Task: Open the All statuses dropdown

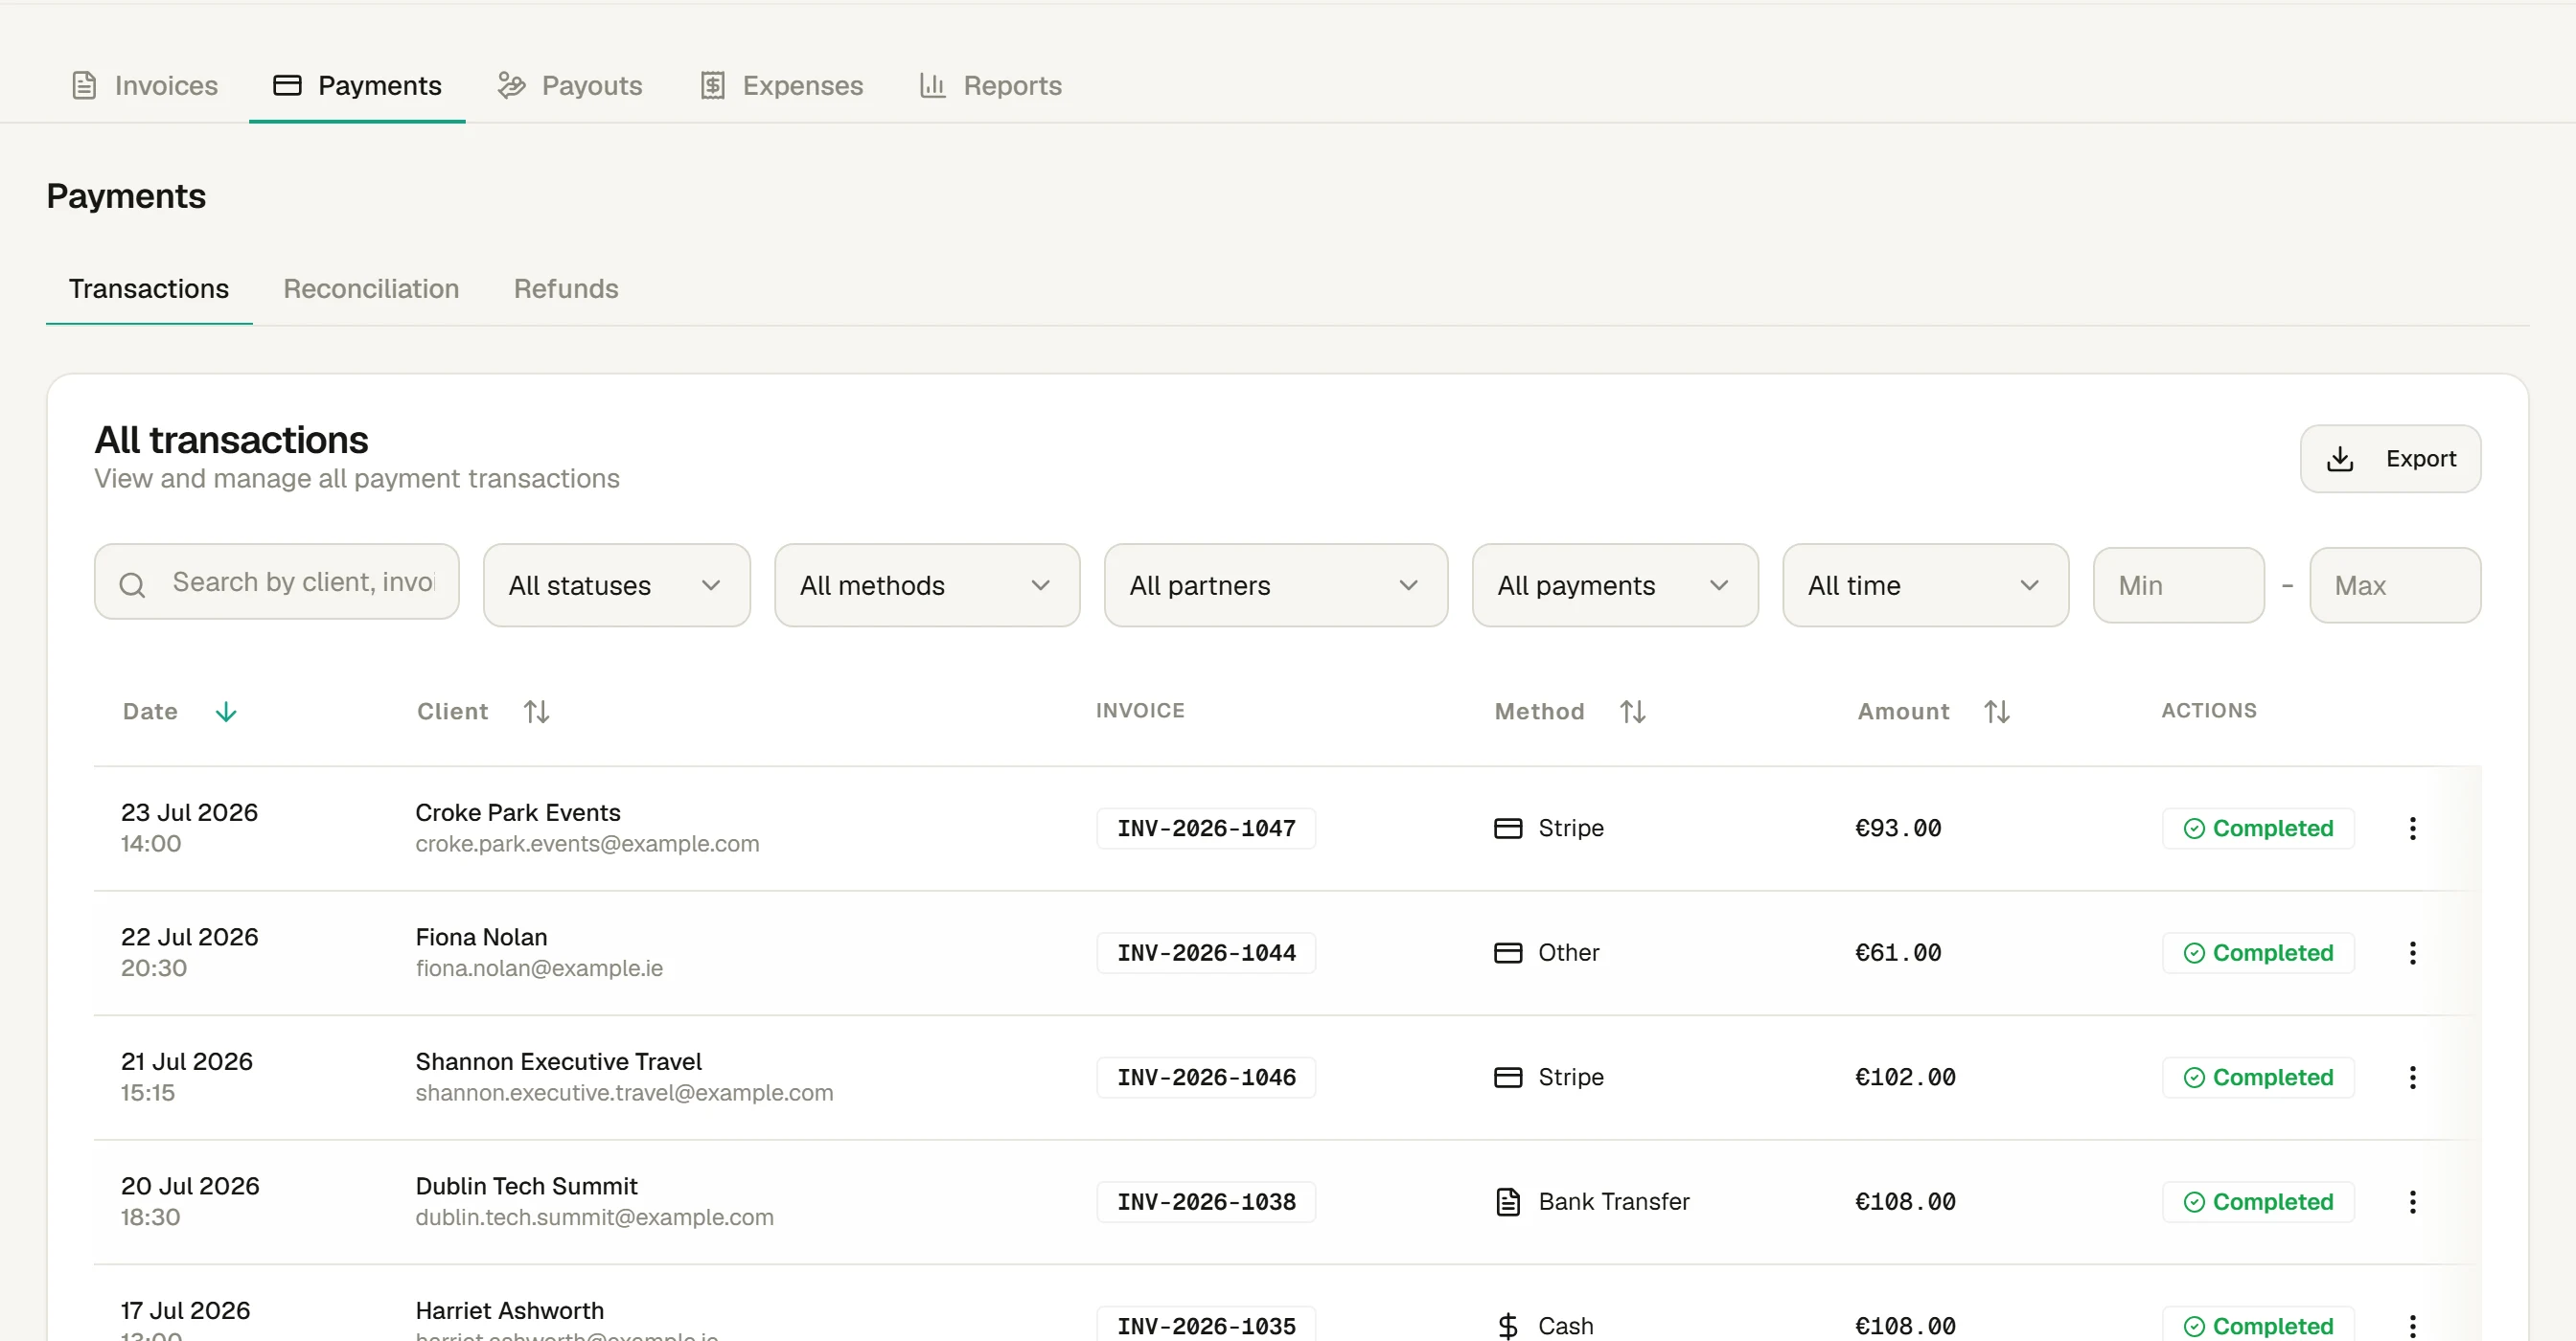Action: [616, 585]
